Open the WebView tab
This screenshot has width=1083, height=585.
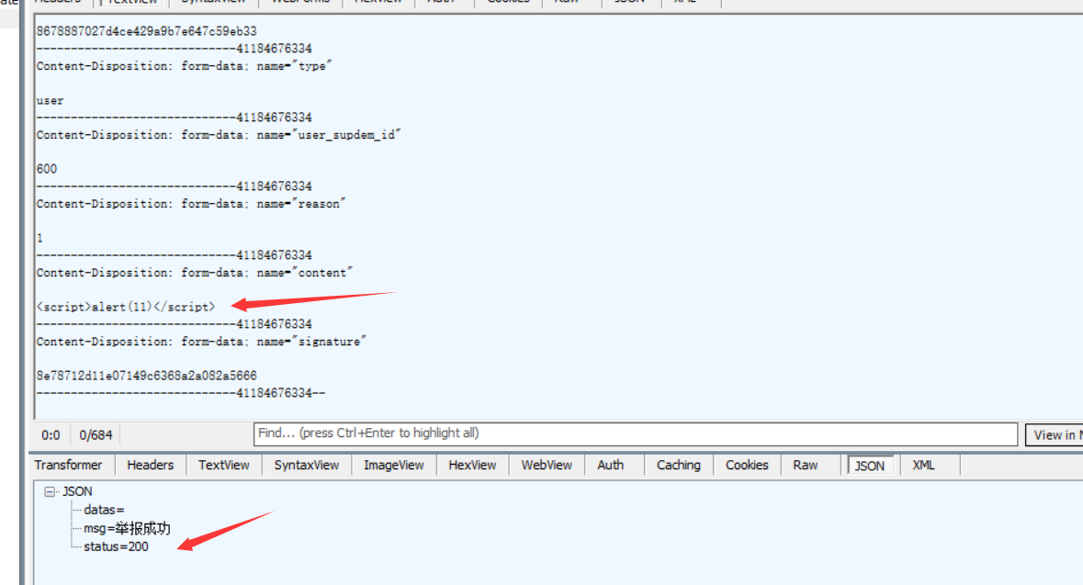click(547, 465)
